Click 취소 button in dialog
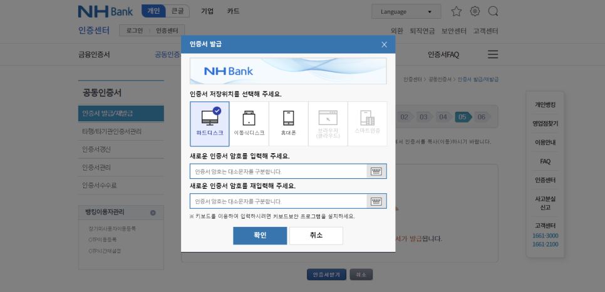This screenshot has height=292, width=605. 316,235
